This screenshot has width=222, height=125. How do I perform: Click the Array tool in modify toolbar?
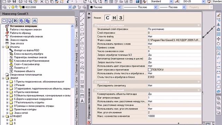pyautogui.click(x=219, y=34)
